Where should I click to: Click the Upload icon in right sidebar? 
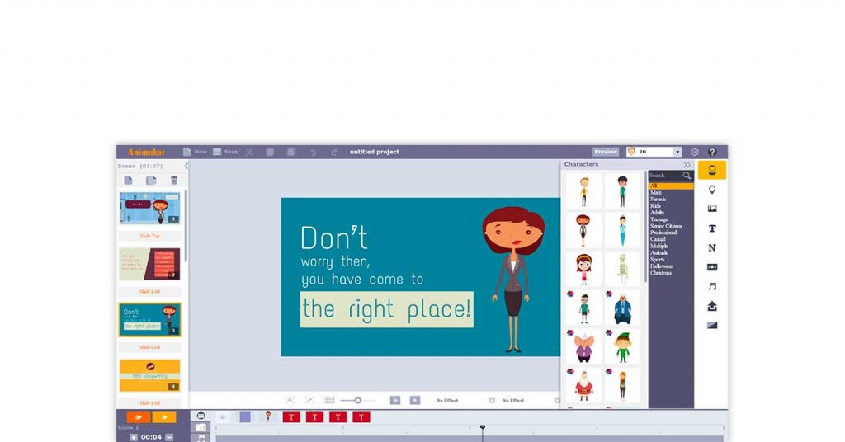pyautogui.click(x=712, y=306)
